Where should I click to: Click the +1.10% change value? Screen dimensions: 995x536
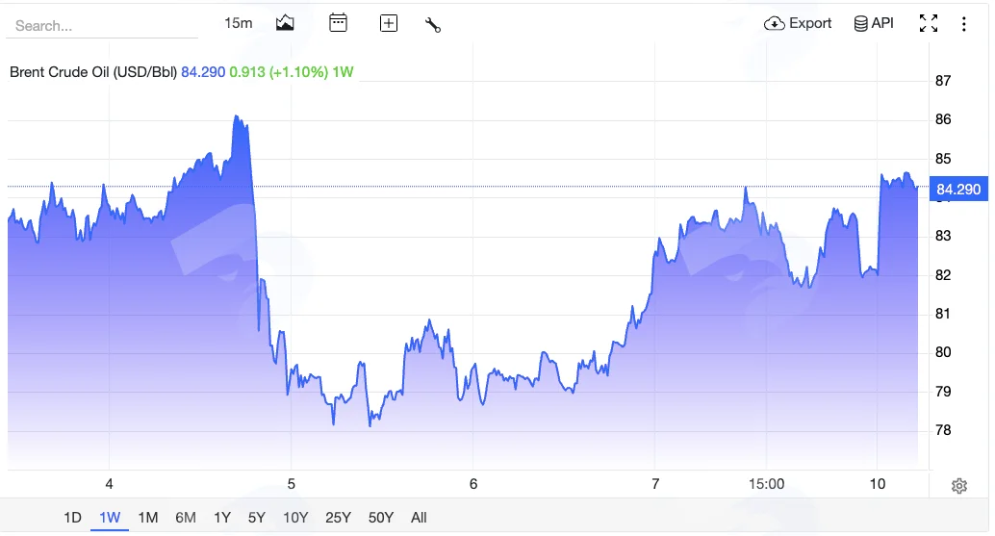[299, 72]
